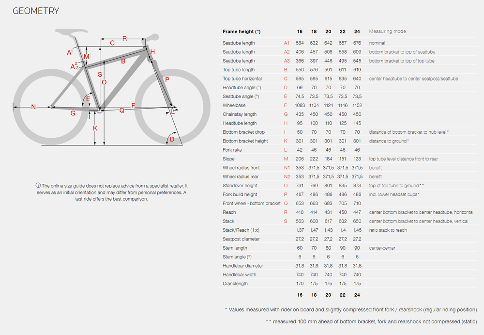The width and height of the screenshot is (484, 335).
Task: Click the Standover height row label
Action: pos(240,186)
